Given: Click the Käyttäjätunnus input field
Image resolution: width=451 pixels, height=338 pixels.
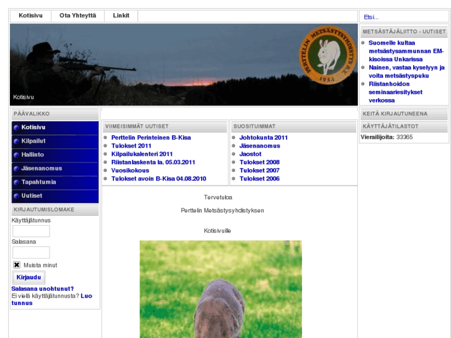Looking at the screenshot, I should coord(31,231).
